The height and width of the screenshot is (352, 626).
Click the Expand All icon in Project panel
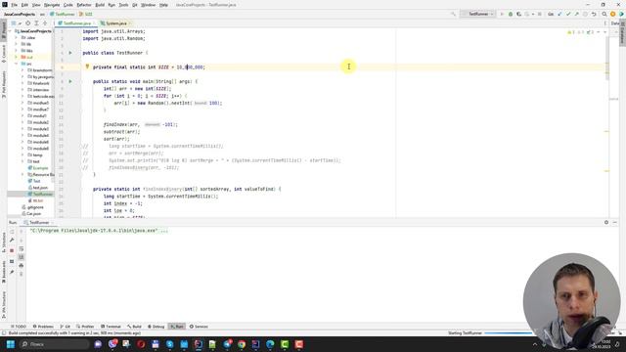click(36, 23)
